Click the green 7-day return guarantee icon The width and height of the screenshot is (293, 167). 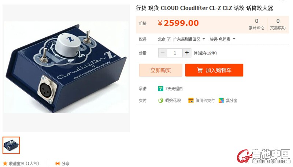click(160, 89)
